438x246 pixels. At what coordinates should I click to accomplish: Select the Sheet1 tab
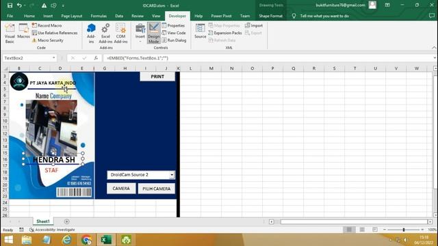[x=43, y=221]
